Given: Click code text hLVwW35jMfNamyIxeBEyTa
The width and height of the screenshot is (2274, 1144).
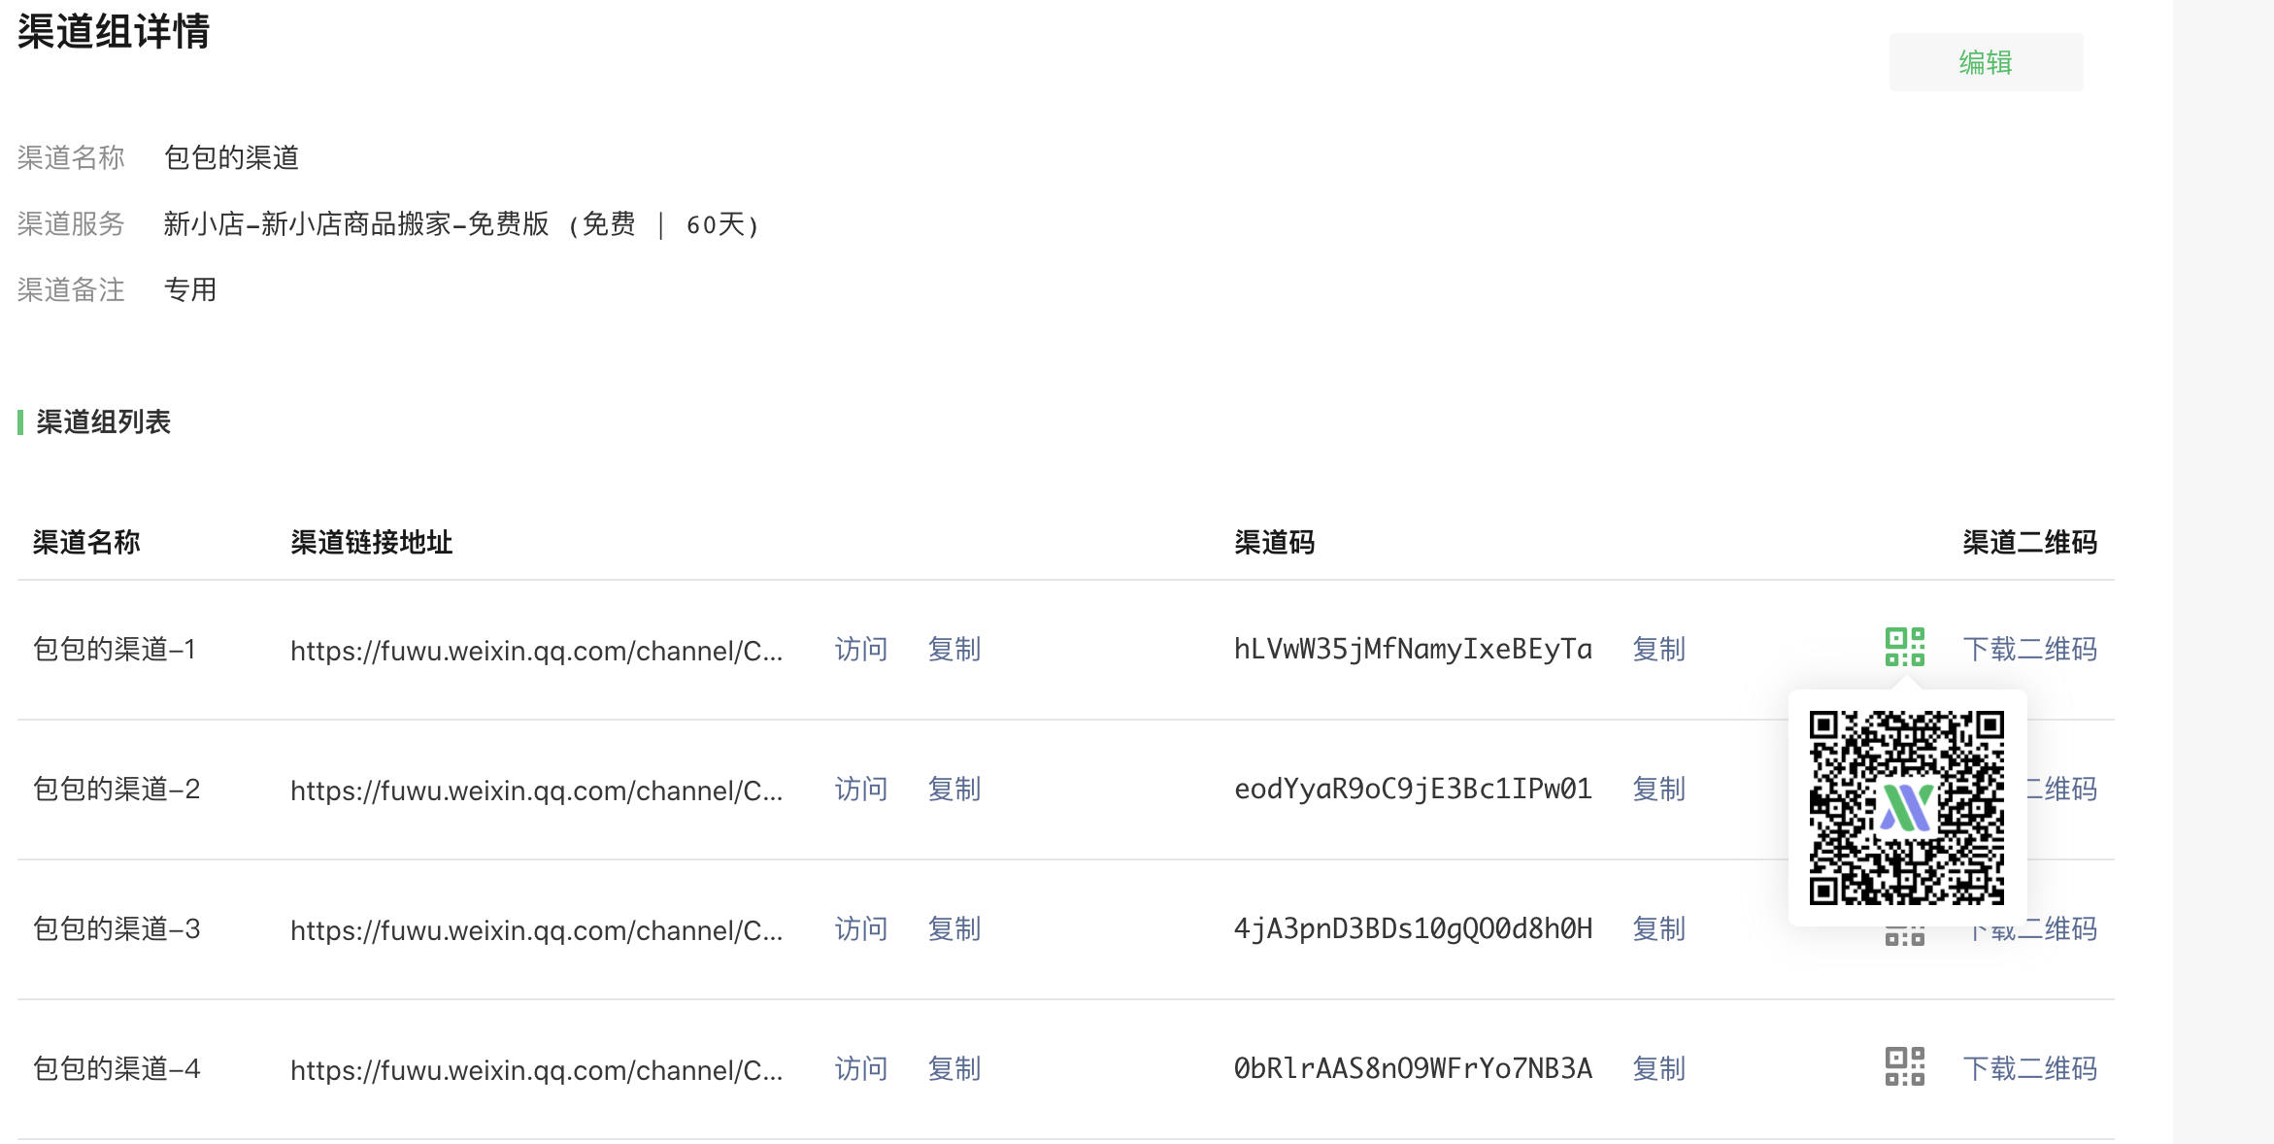Looking at the screenshot, I should tap(1413, 649).
